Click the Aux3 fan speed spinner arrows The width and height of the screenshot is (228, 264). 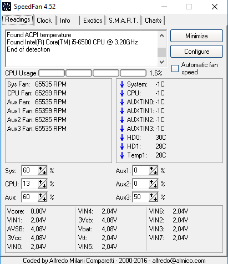(x=153, y=197)
